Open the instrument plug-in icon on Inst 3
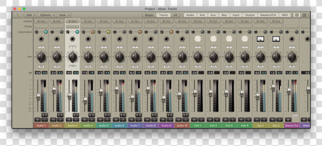Viewport: 322px width, 146px height. [x=229, y=39]
